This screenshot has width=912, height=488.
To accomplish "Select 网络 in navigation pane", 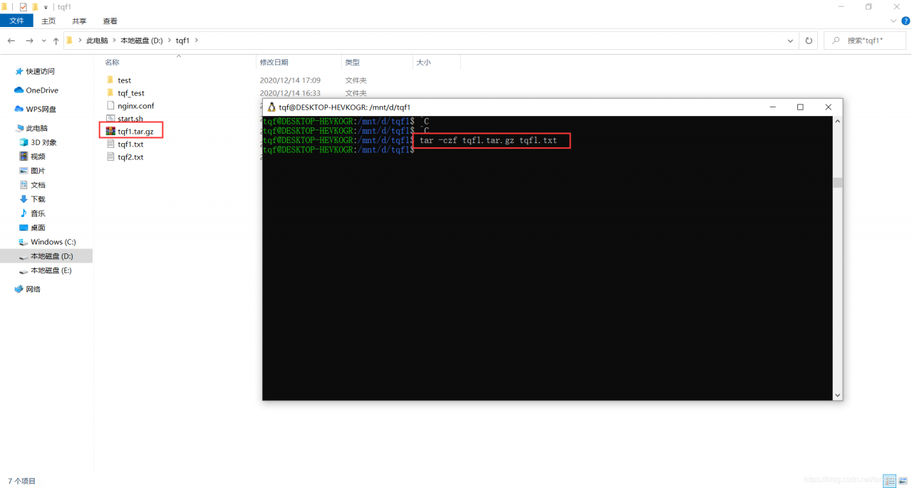I will click(x=33, y=289).
